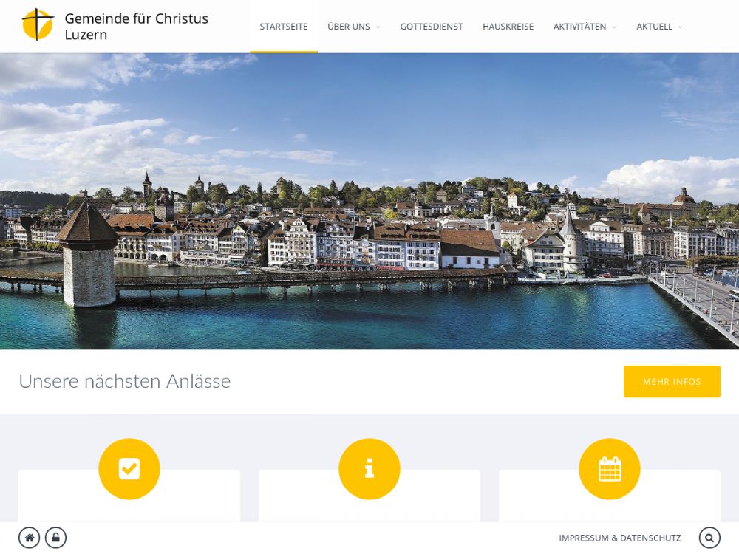Go to the Startseite menu item
Viewport: 739px width, 554px height.
284,27
